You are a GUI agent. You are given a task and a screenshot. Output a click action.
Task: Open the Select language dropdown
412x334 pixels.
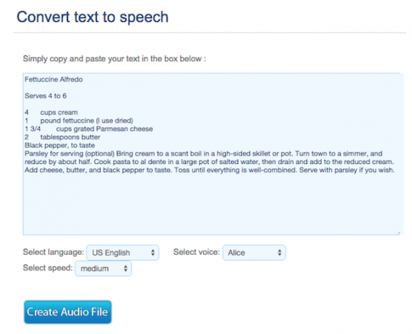tap(123, 253)
